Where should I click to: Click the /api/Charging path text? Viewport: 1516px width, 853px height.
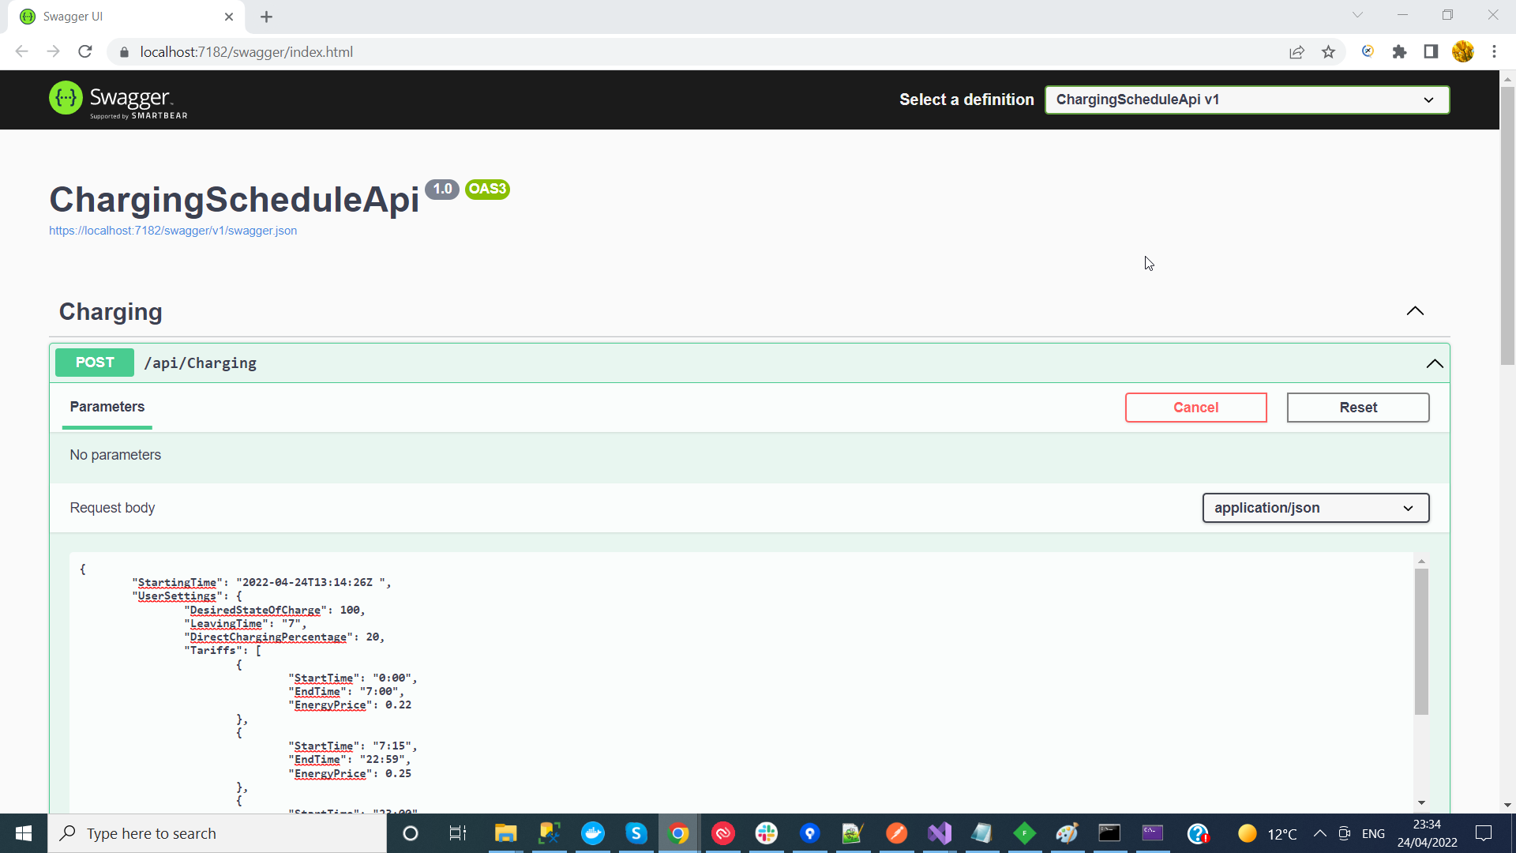[x=201, y=363]
